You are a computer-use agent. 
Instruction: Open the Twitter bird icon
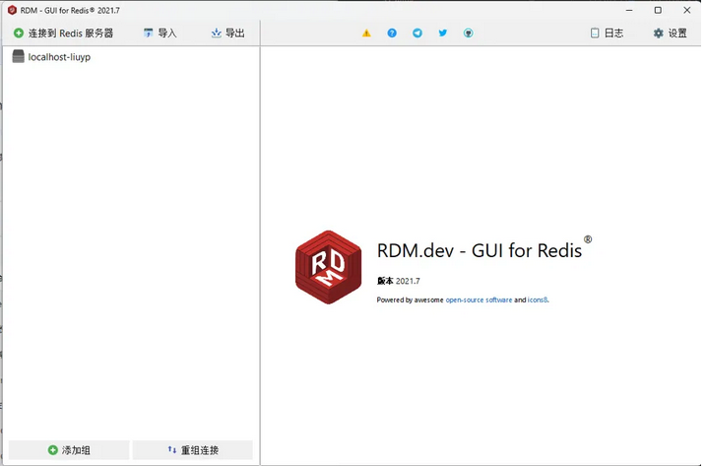(x=443, y=33)
